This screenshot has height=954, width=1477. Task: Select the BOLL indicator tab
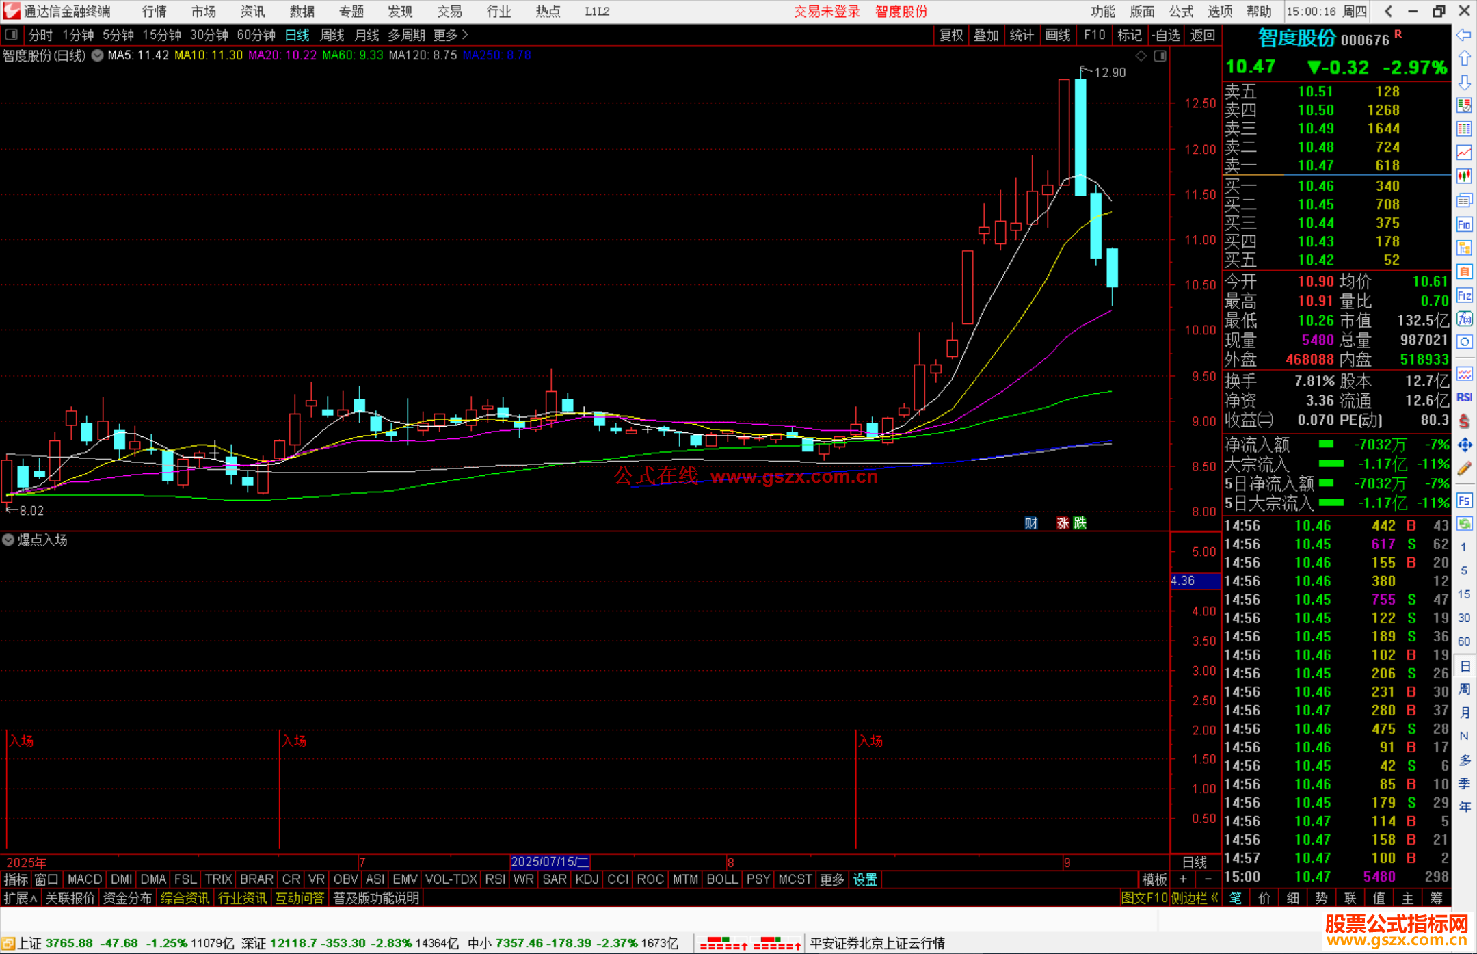723,879
